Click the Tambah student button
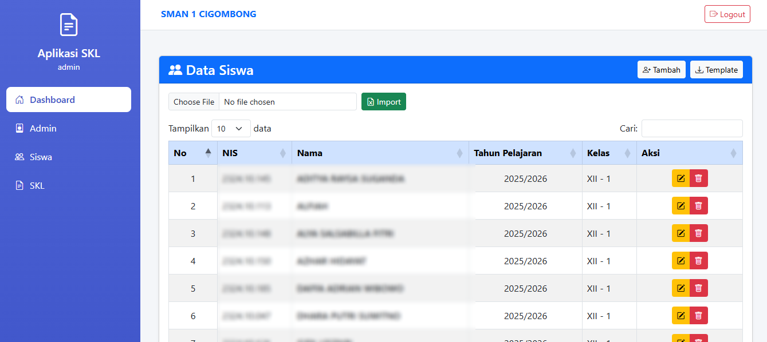Viewport: 767px width, 342px height. [x=661, y=70]
